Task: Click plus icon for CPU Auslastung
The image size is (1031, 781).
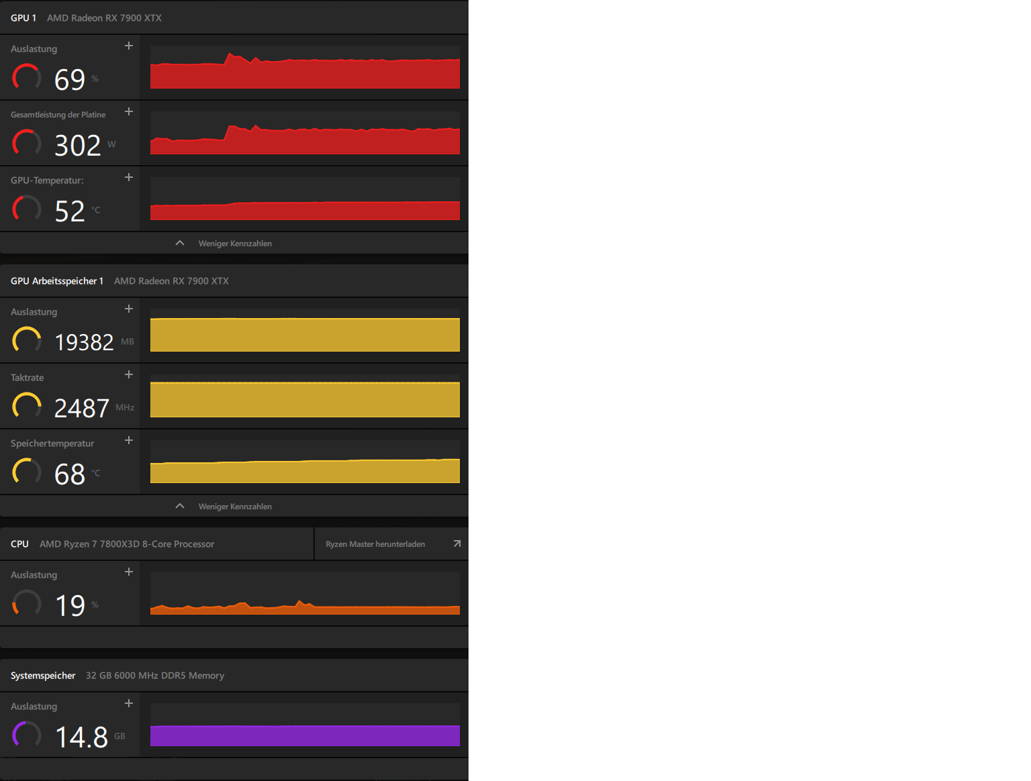Action: pyautogui.click(x=129, y=572)
